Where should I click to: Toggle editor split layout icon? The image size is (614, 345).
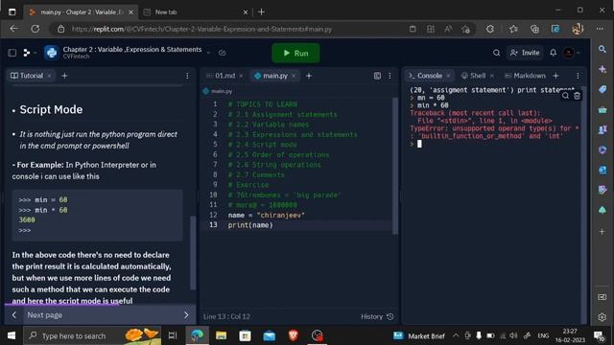point(377,76)
